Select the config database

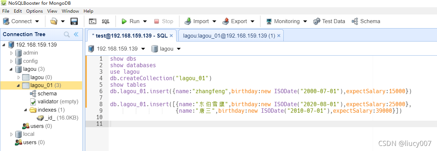pos(31,61)
